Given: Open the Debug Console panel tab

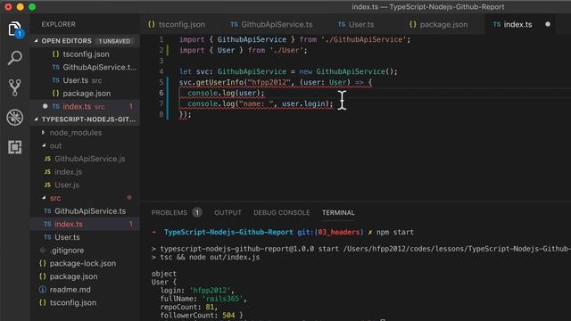Looking at the screenshot, I should pyautogui.click(x=282, y=212).
